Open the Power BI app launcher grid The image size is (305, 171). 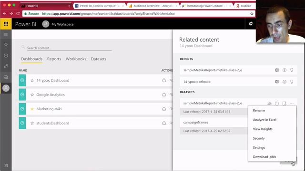coord(6,24)
